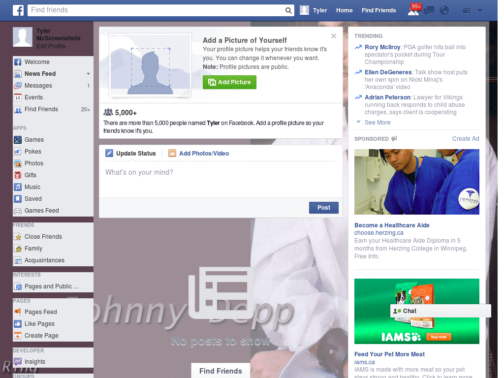The image size is (504, 378).
Task: Click the Find friends search field
Action: (x=157, y=10)
